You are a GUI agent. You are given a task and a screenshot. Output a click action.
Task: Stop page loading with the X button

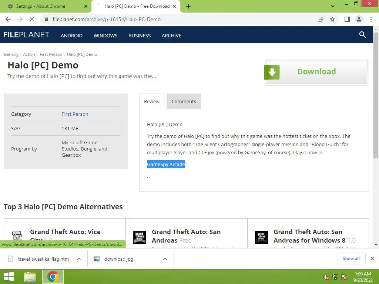(x=32, y=19)
